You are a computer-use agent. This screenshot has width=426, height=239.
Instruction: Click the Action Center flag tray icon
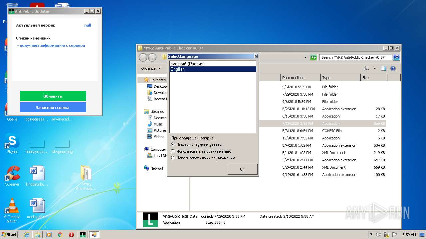tap(394, 235)
